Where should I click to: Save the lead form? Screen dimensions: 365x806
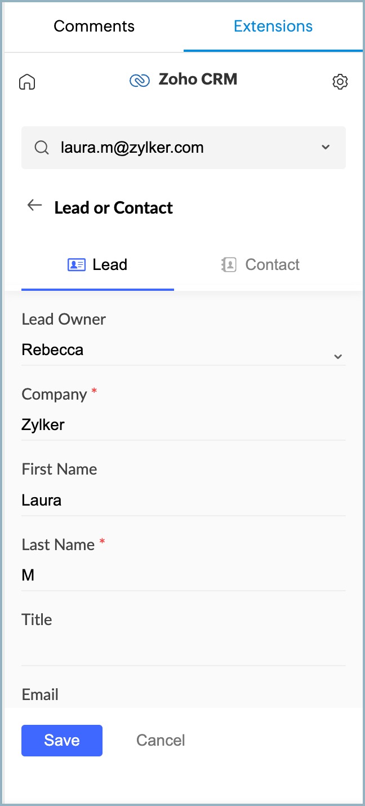click(x=62, y=740)
